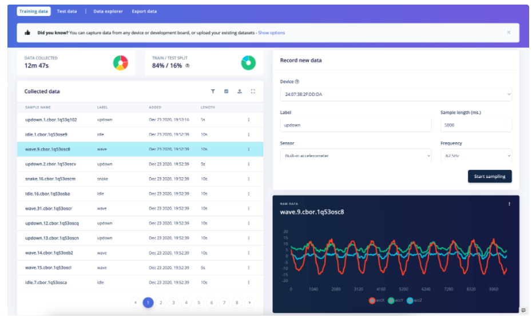Open the Data explorer tab
Image resolution: width=532 pixels, height=318 pixels.
coord(108,11)
